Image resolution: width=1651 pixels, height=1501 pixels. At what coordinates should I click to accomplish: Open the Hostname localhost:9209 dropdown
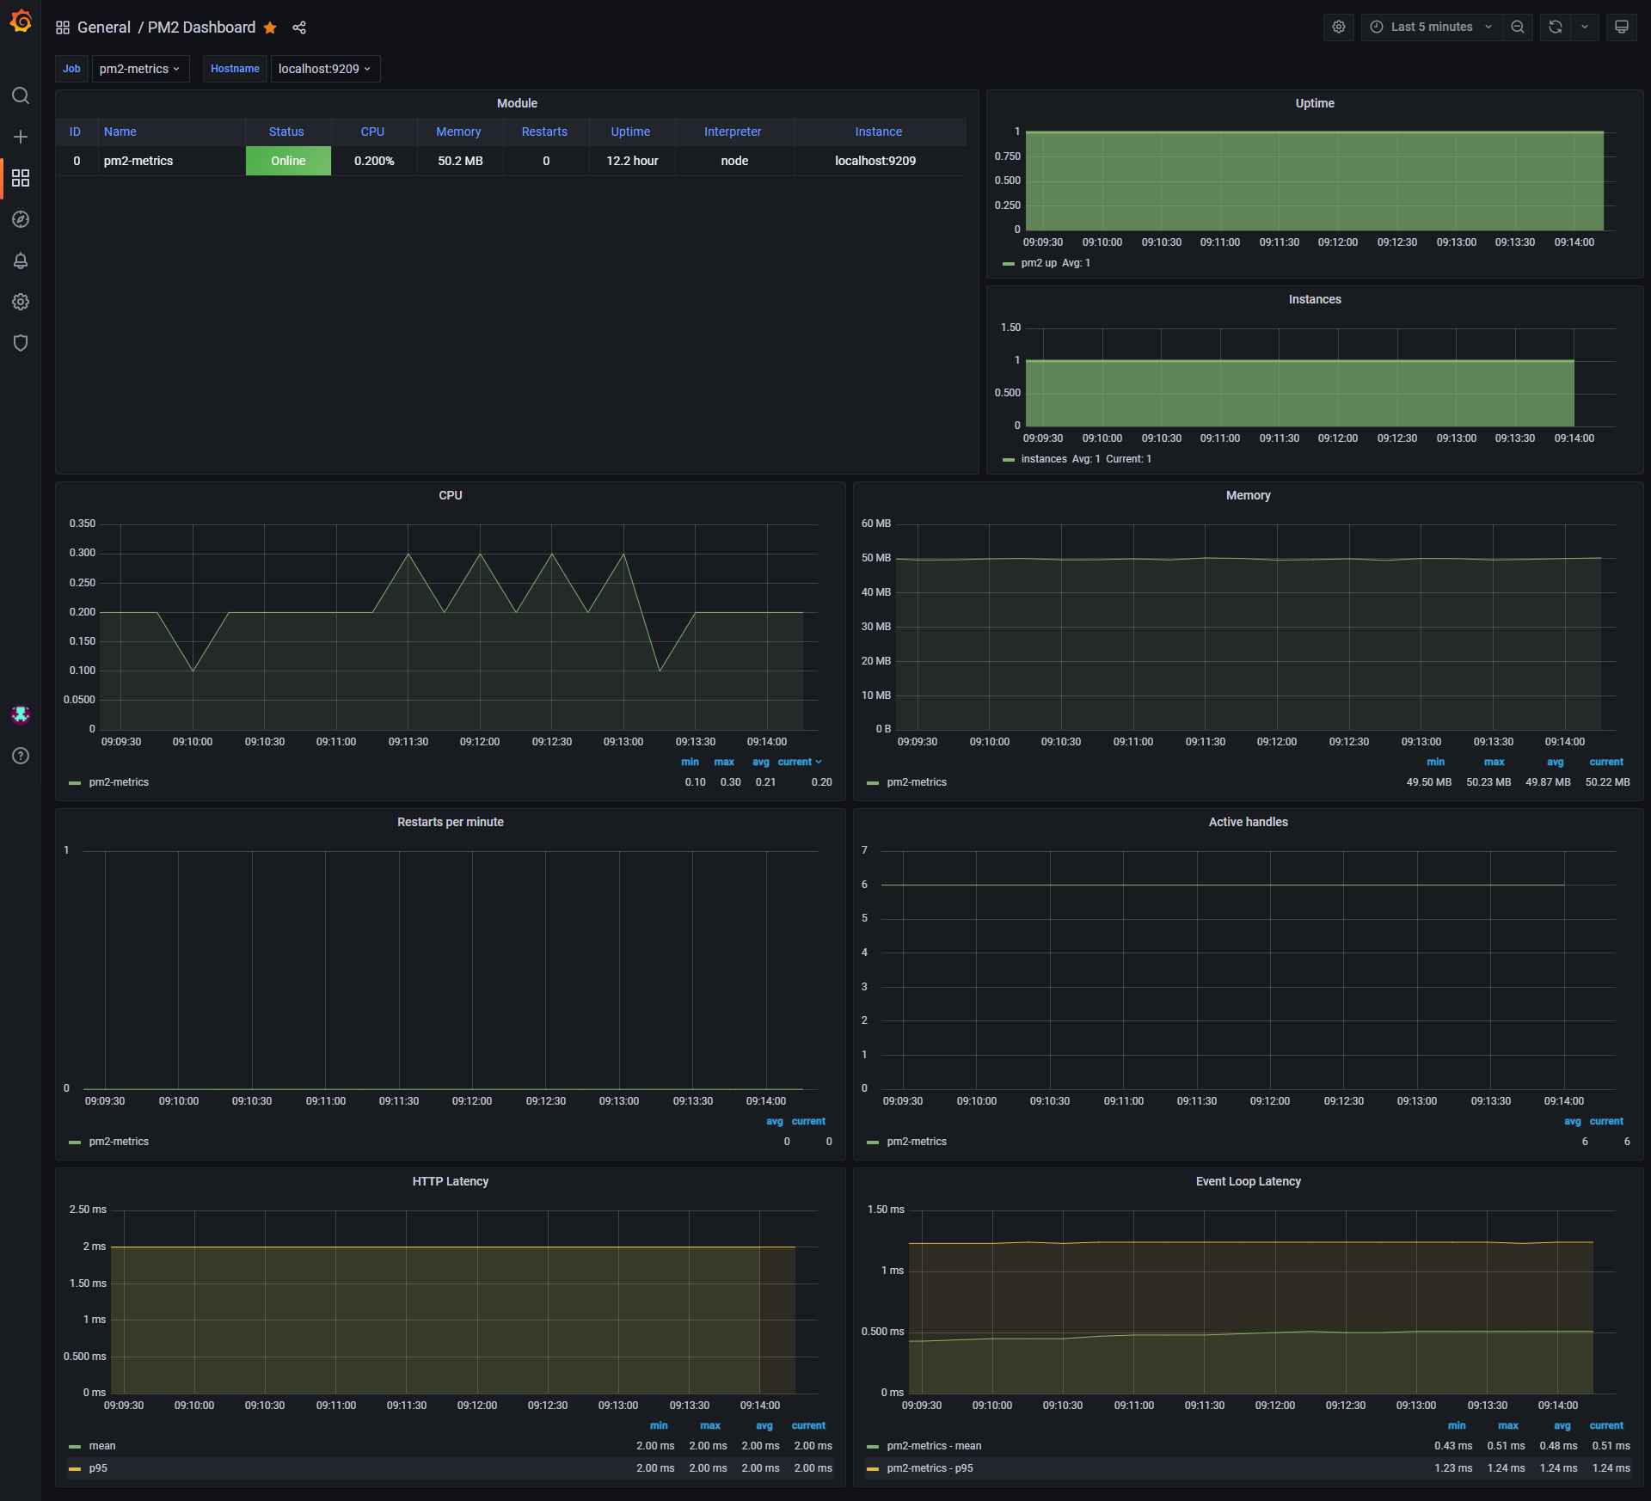tap(325, 69)
